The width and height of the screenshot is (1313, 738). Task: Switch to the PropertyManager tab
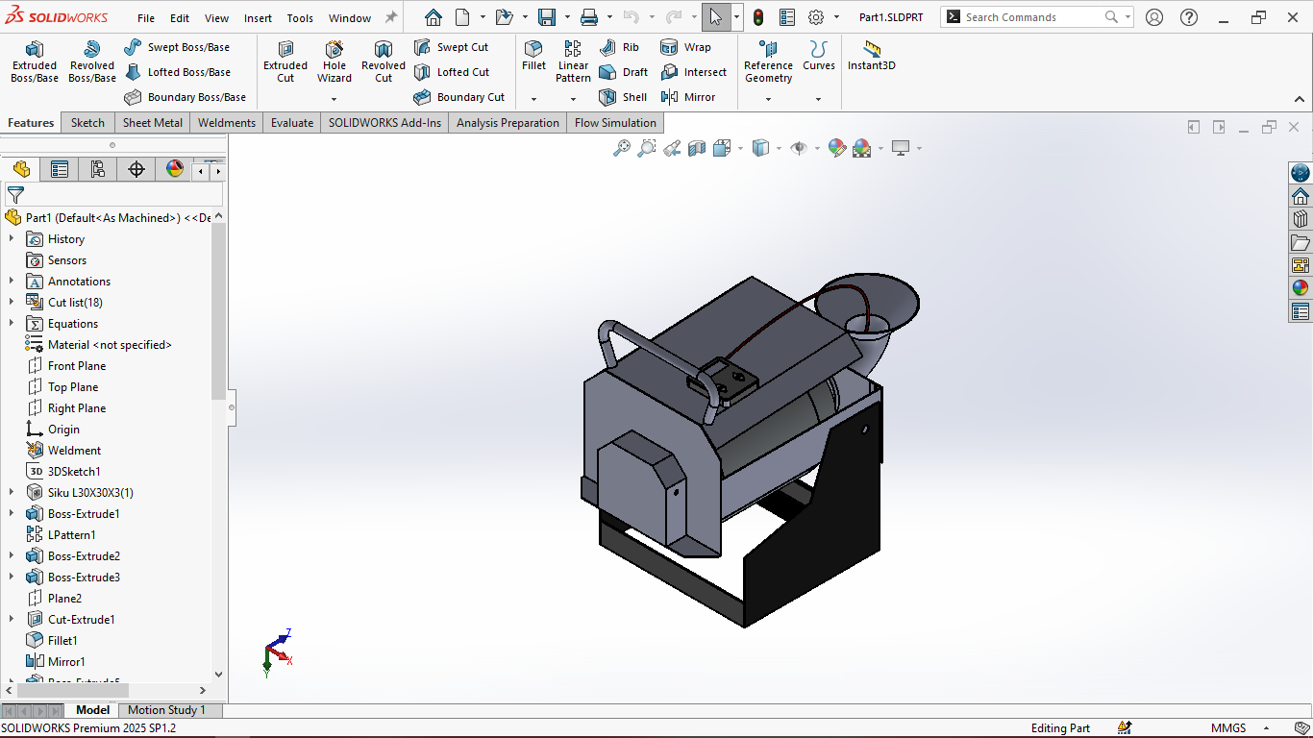pos(60,169)
